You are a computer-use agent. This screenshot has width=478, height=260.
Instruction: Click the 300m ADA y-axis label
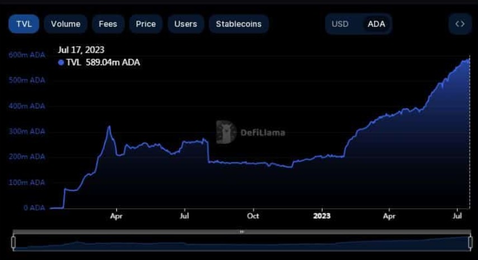[27, 131]
